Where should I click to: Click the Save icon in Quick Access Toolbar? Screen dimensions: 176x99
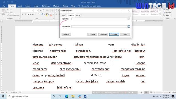pos(4,2)
